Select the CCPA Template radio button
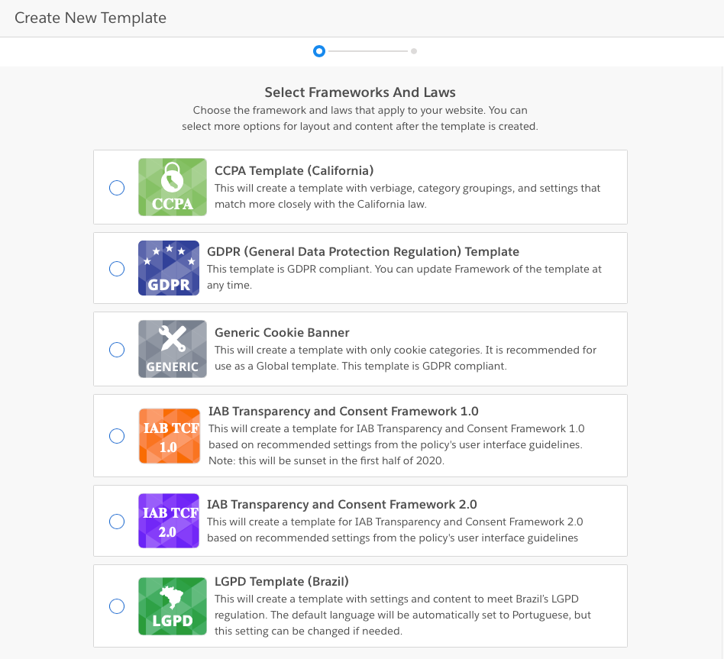 coord(117,188)
